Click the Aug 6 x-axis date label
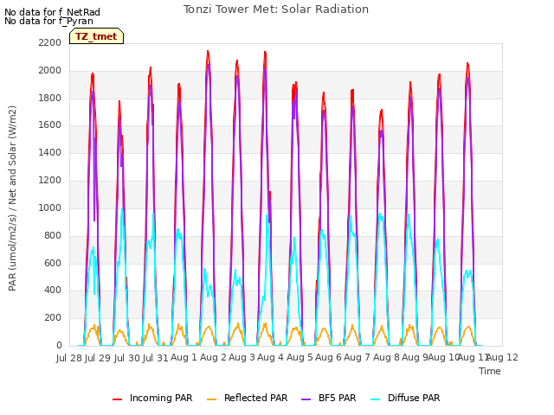Viewport: 554px width, 415px height. click(328, 357)
